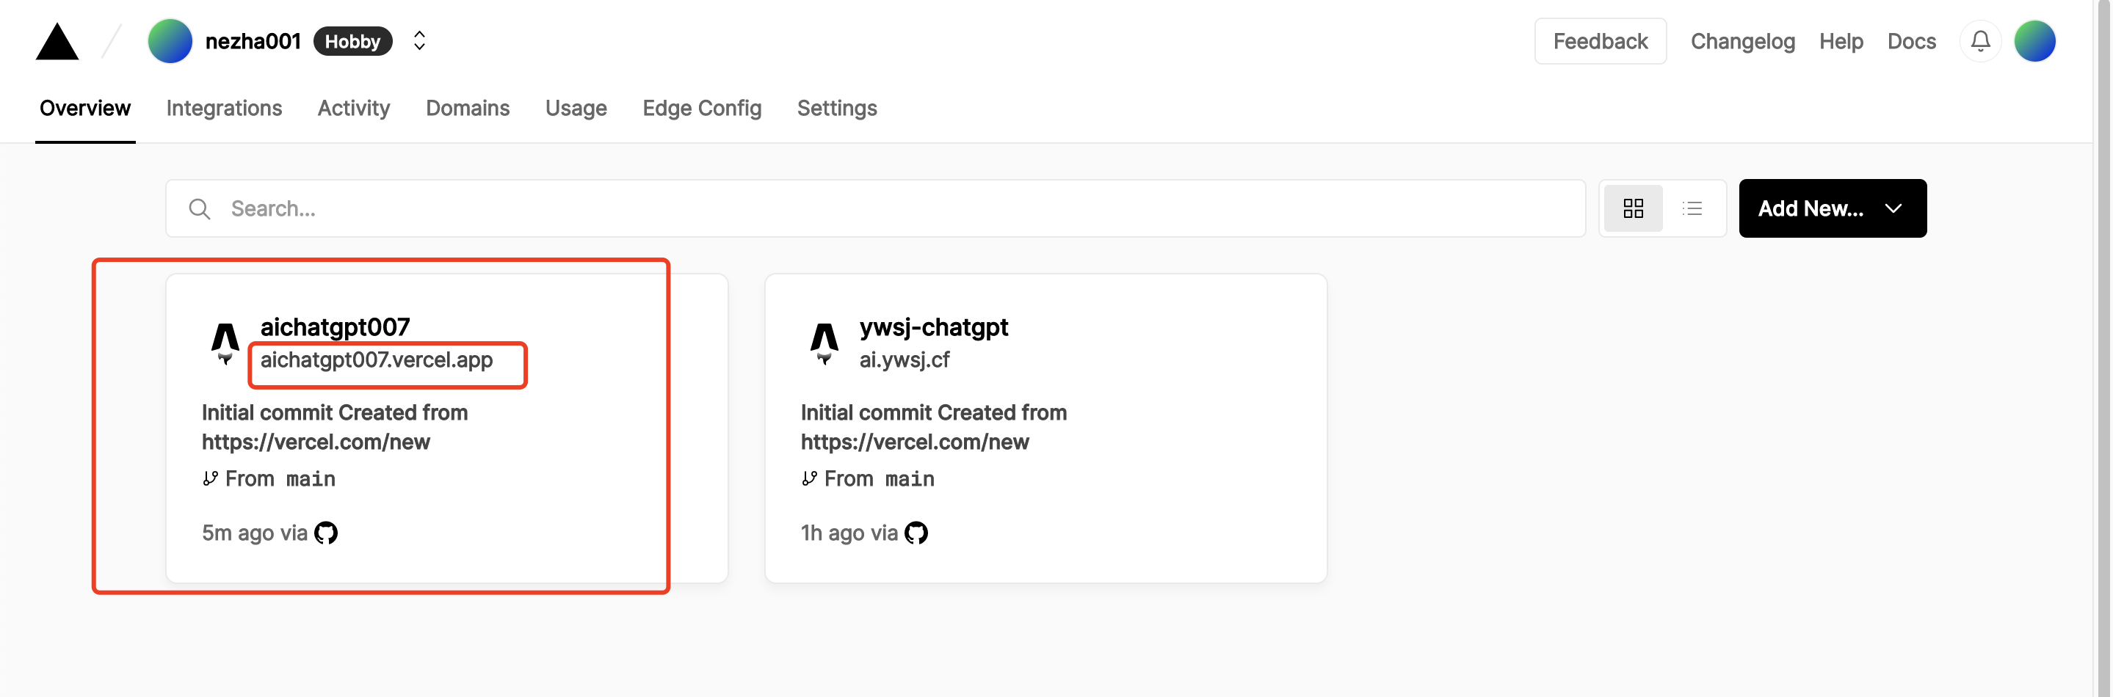Click the GitHub icon on the ywsj-chatgpt card
Screen dimensions: 2113x697
(916, 533)
